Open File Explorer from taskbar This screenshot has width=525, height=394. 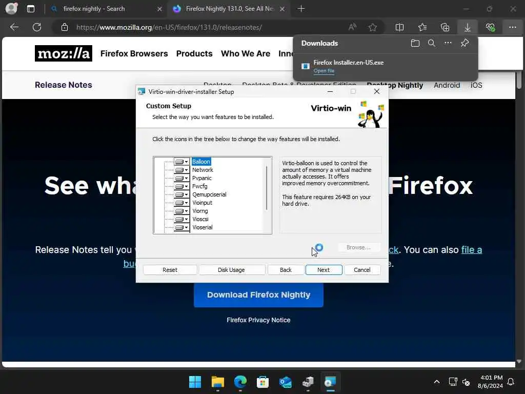tap(217, 382)
